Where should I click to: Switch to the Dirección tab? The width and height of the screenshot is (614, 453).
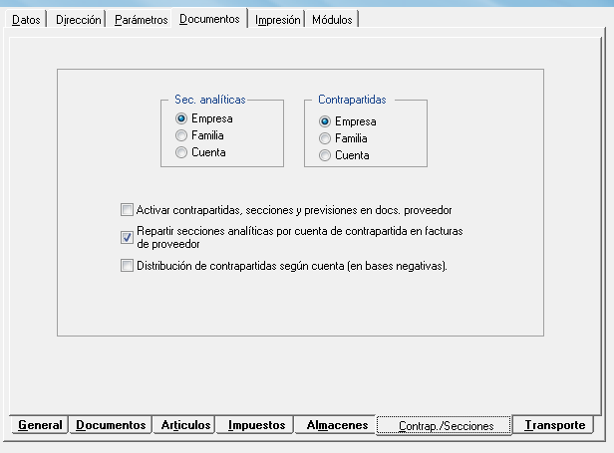78,20
